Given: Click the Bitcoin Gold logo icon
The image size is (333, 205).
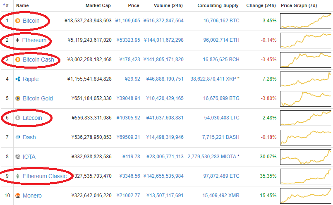Looking at the screenshot, I should click(x=18, y=98).
